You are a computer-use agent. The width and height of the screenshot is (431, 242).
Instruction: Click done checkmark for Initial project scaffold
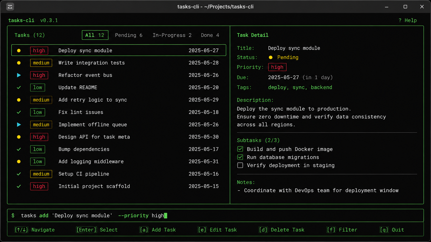pos(19,186)
